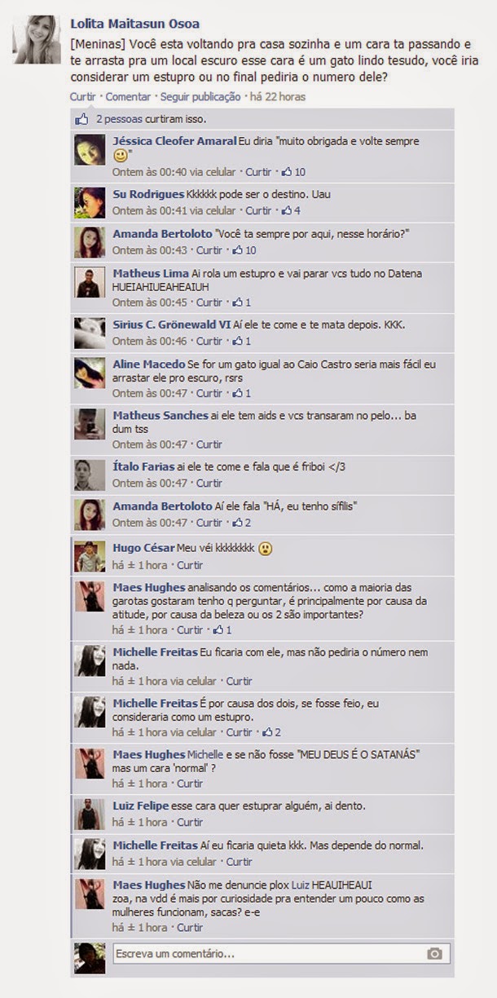Click 'Curtir' on Luiz Felipe's comment

tap(190, 822)
